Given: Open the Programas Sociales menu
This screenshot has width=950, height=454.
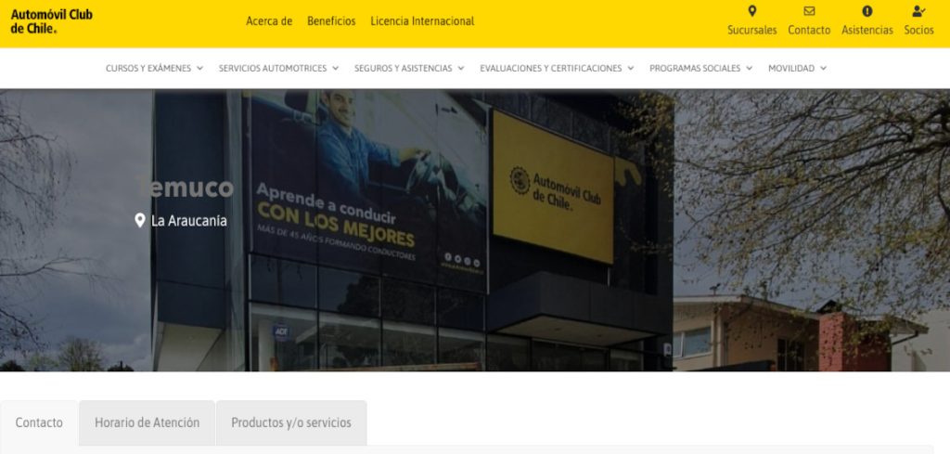Looking at the screenshot, I should pos(701,69).
